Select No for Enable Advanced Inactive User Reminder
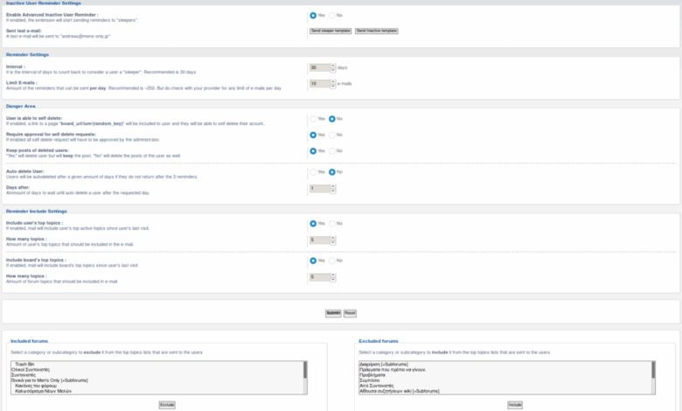The width and height of the screenshot is (682, 411). click(332, 15)
